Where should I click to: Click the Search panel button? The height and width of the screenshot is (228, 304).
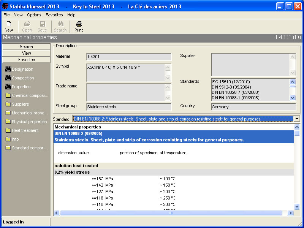point(26,47)
